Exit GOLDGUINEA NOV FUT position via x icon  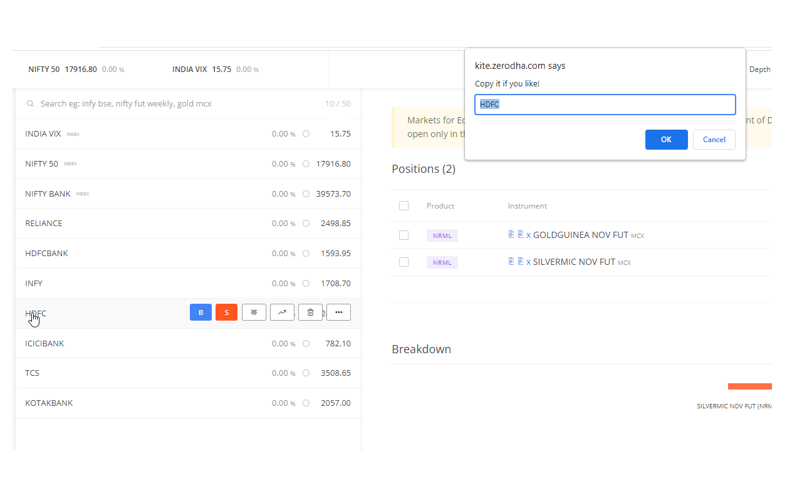click(x=528, y=234)
